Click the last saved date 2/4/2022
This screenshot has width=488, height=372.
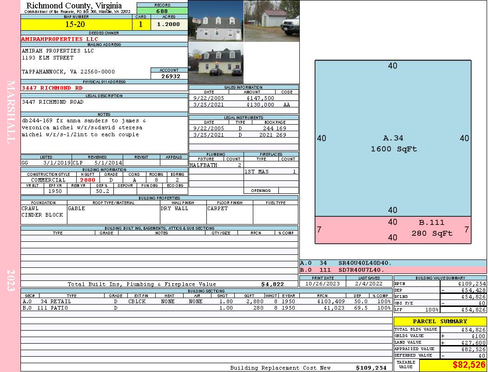[369, 284]
